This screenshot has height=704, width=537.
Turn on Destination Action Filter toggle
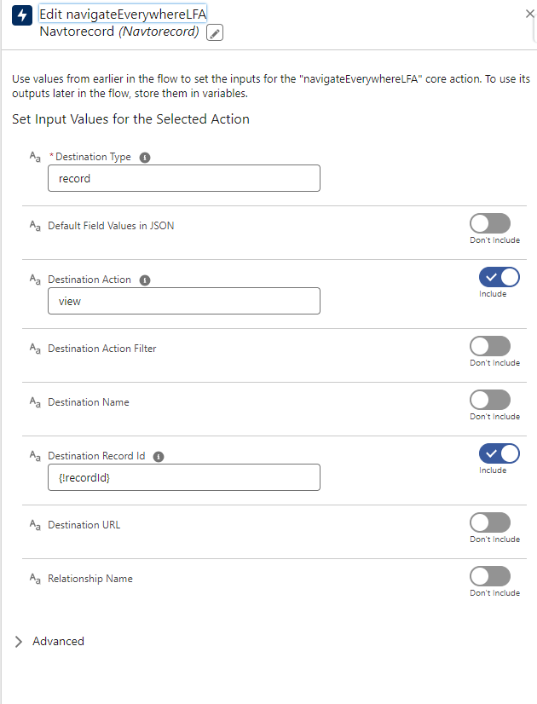(490, 346)
